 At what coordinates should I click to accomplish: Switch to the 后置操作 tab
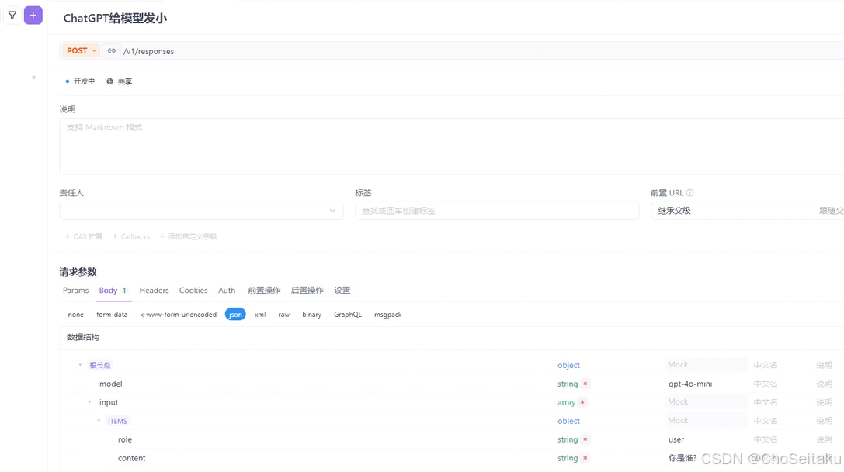click(307, 291)
